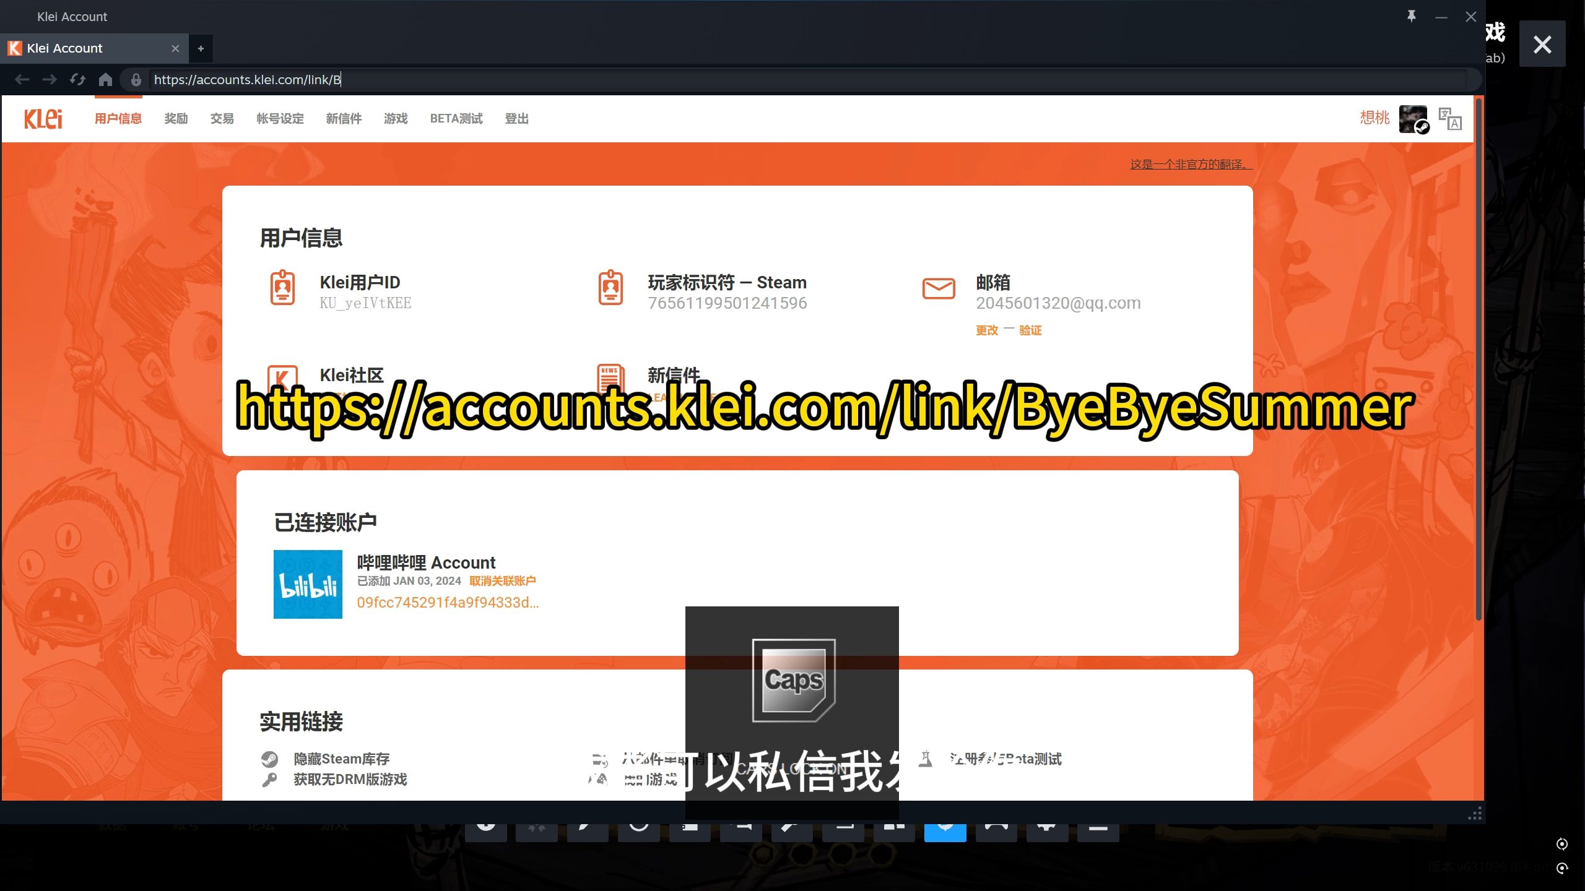
Task: Reload the Klei Account page
Action: 77,79
